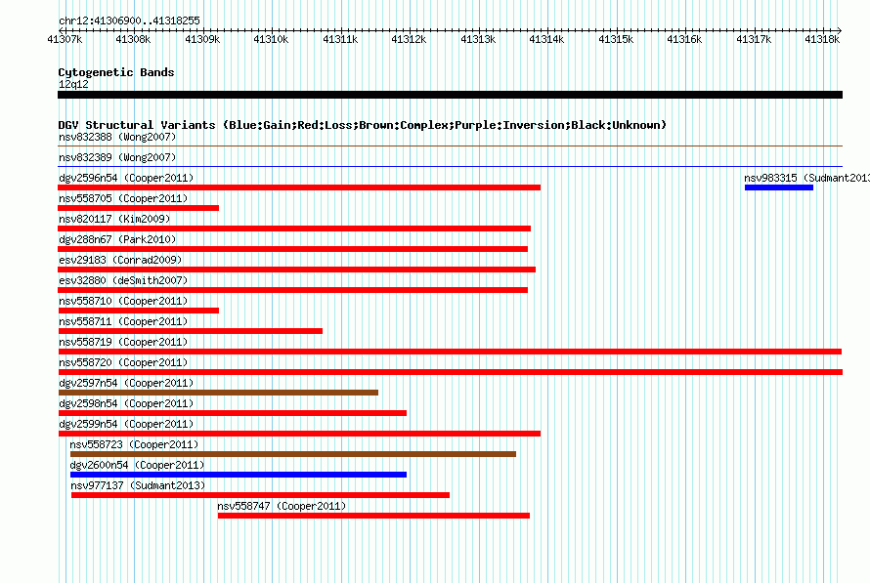Open dgv2597n54 (Cooper2011) variant label
The width and height of the screenshot is (870, 583).
(126, 383)
